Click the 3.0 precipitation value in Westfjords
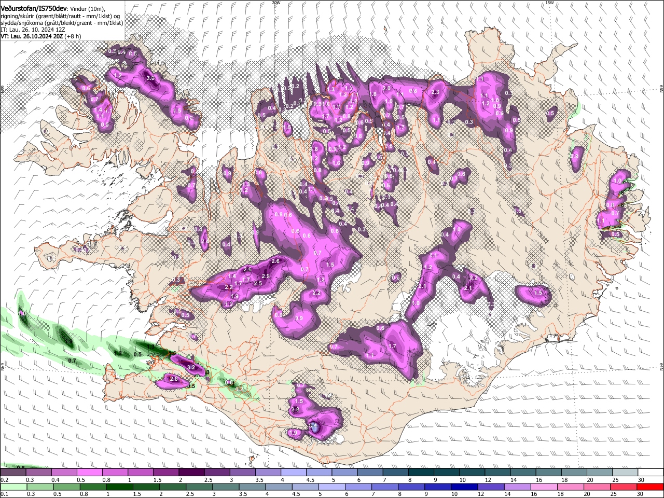 coord(151,78)
